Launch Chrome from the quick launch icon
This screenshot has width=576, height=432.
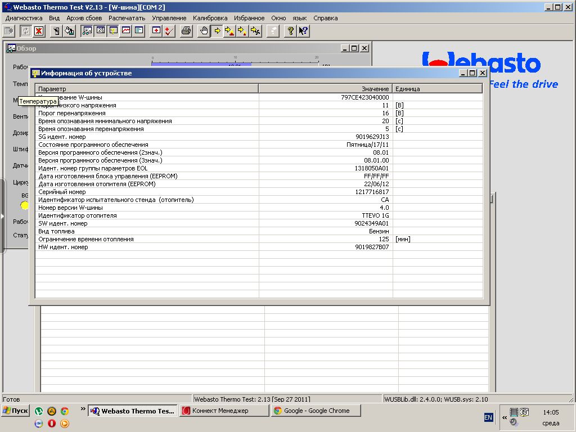coord(65,411)
